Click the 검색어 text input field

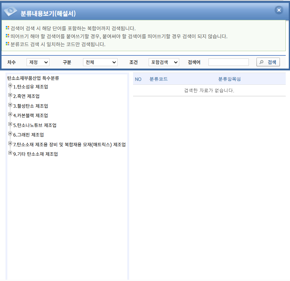click(x=228, y=62)
